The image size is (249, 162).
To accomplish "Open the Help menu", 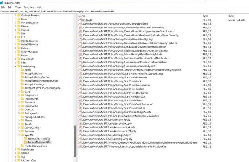I will [40, 7].
